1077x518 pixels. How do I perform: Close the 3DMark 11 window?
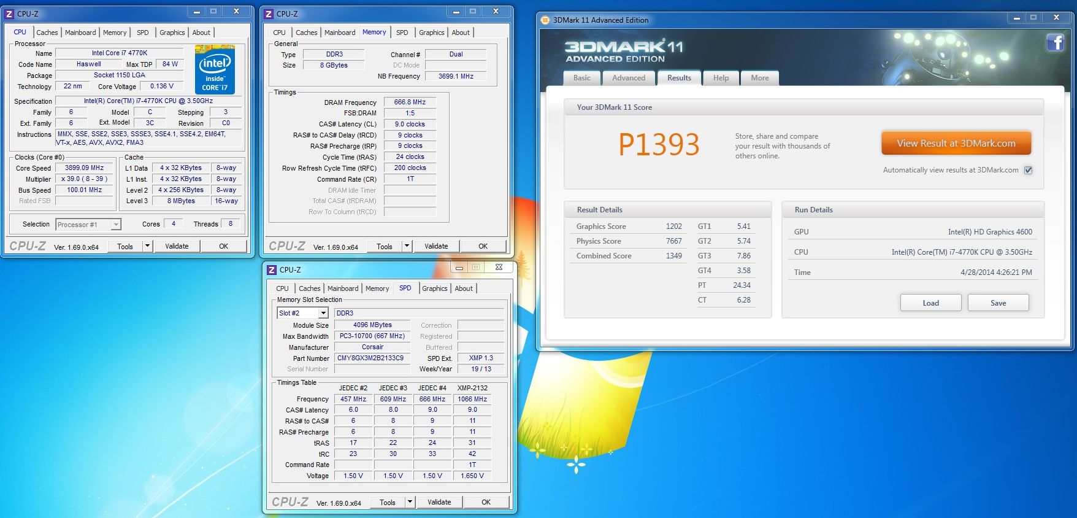click(1056, 18)
